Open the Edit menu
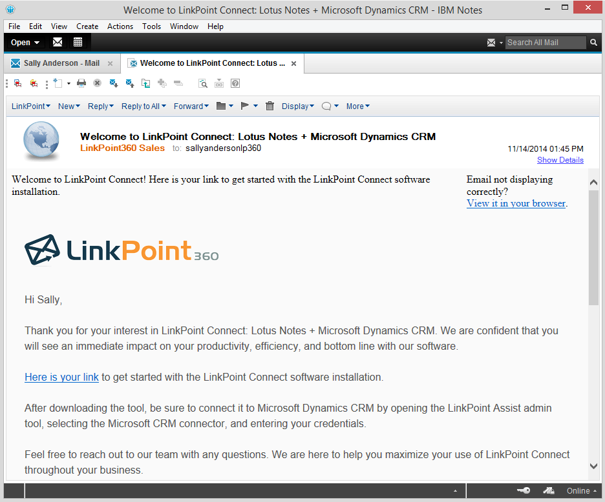 [36, 26]
